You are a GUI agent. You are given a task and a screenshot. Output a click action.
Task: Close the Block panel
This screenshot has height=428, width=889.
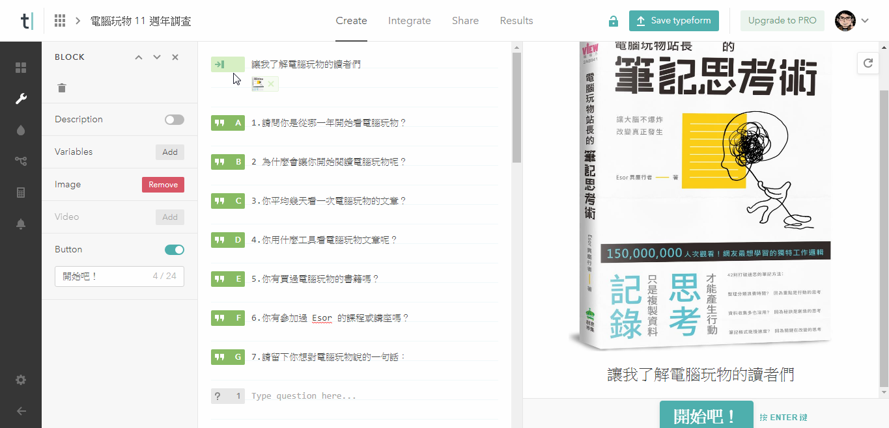(x=175, y=57)
